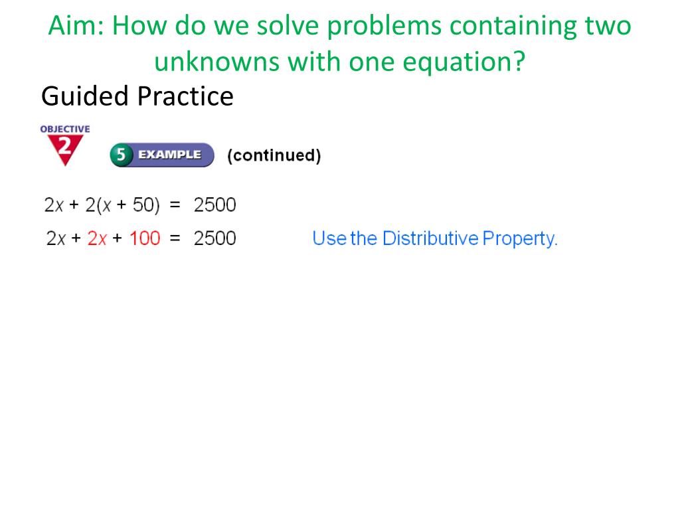Click the blue 'Use the Distributive Property.' text
The width and height of the screenshot is (680, 510).
coord(435,238)
